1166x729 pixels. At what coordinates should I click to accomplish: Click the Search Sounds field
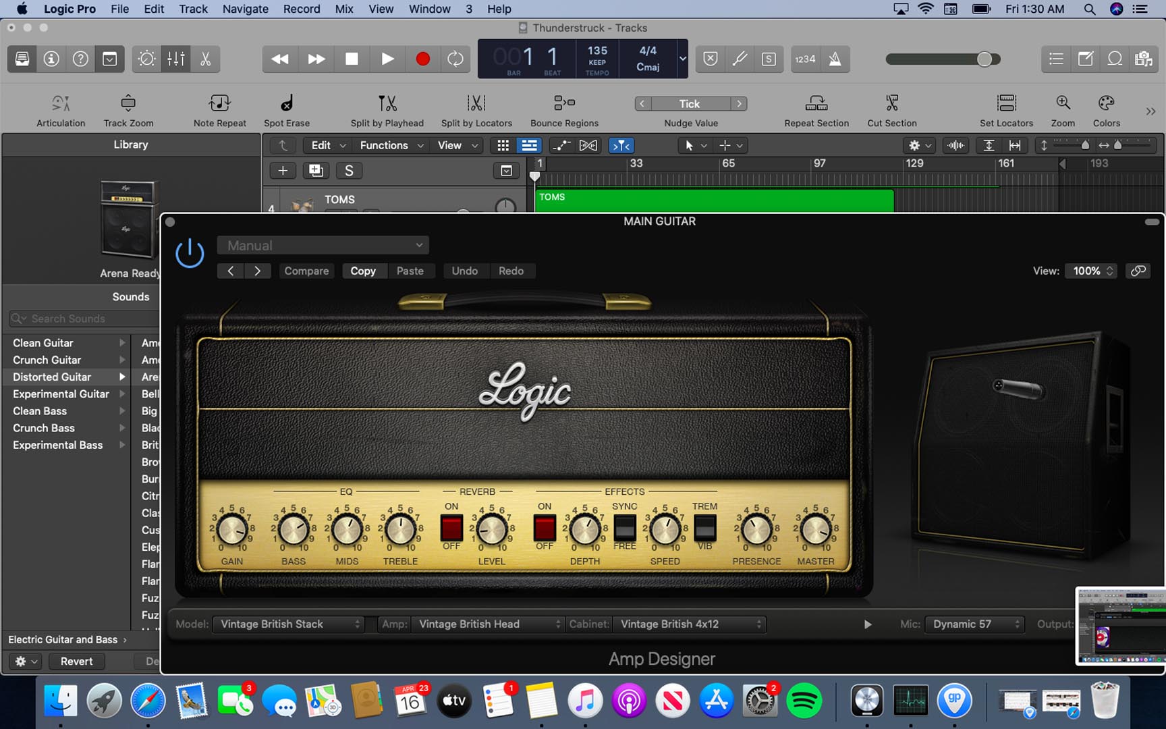(x=84, y=319)
